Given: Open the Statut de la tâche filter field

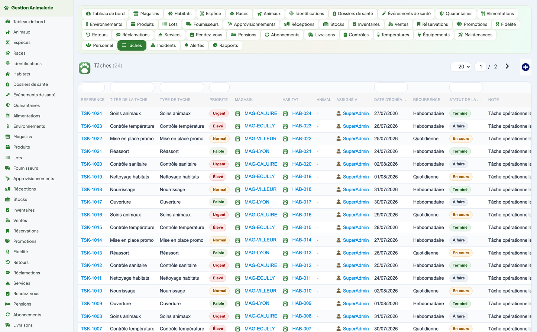Looking at the screenshot, I should click(x=466, y=87).
